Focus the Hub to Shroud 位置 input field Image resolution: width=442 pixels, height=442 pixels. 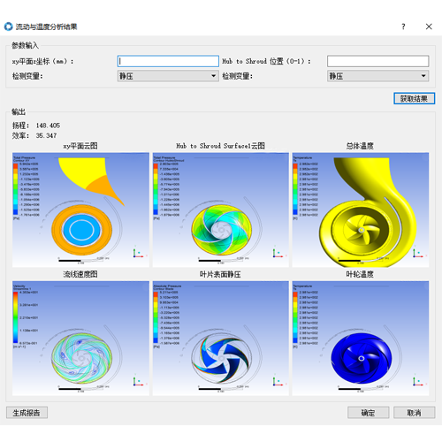[377, 61]
